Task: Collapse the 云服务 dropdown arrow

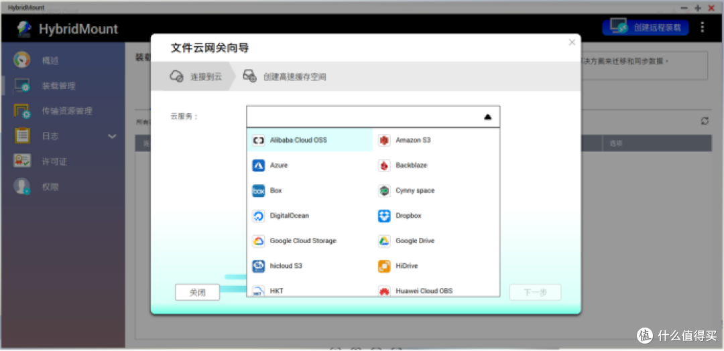Action: (487, 117)
